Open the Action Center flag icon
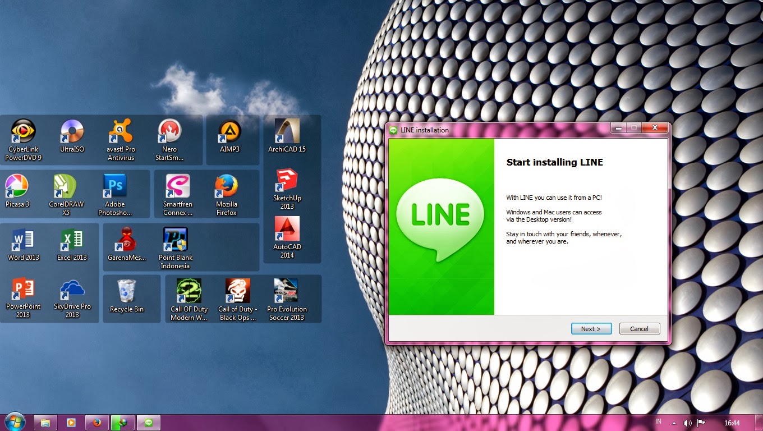This screenshot has height=431, width=763. [x=701, y=423]
